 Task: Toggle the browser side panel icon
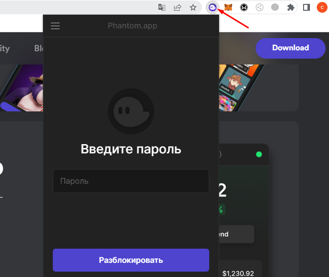click(x=307, y=7)
